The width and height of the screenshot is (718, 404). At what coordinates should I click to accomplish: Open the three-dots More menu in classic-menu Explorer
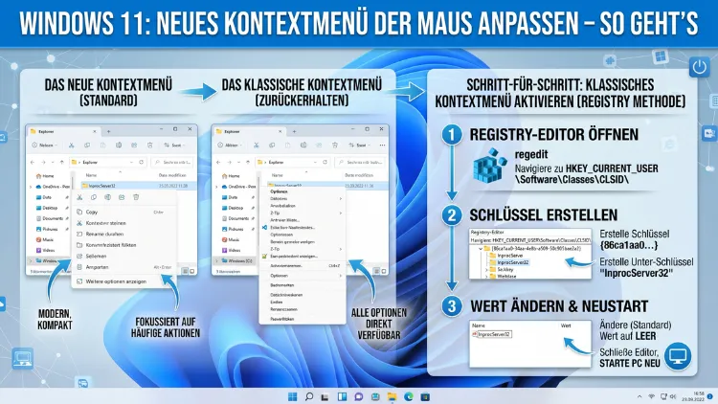point(382,146)
